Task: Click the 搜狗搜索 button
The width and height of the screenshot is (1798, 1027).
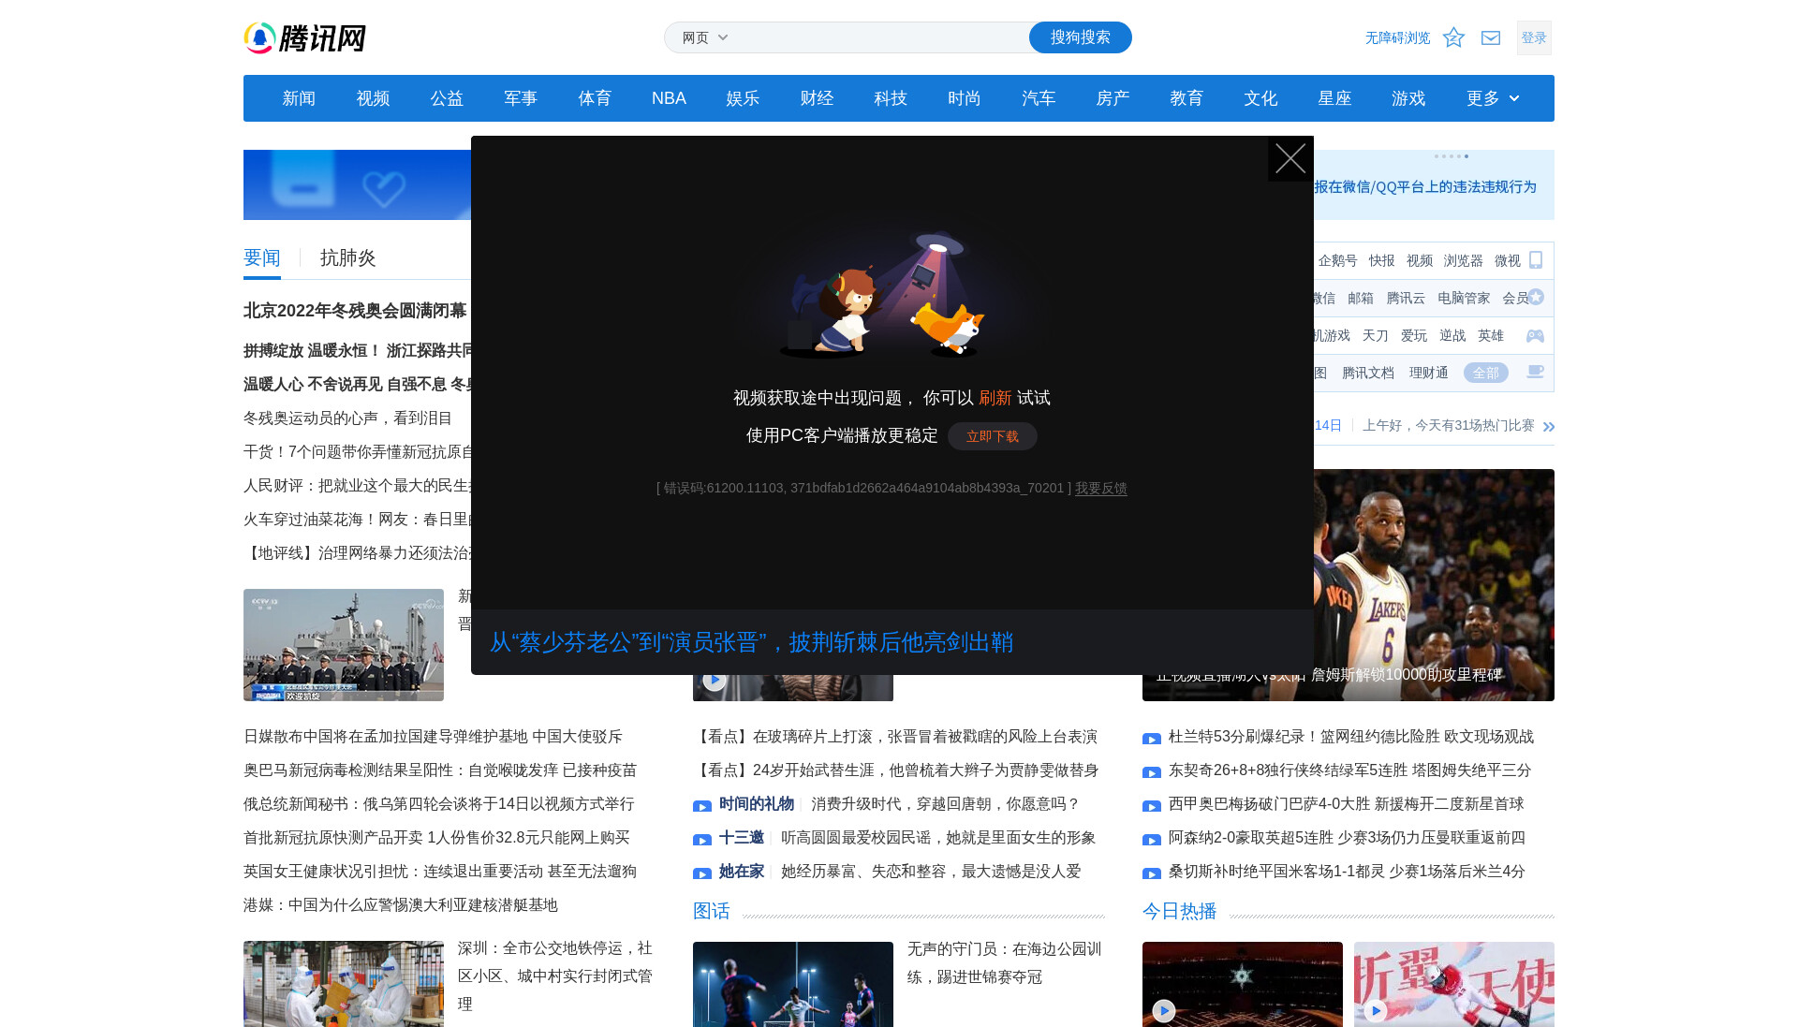Action: coord(1081,37)
